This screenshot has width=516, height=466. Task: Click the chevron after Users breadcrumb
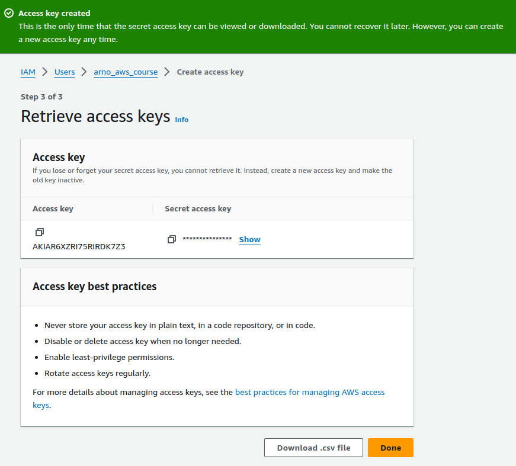(83, 71)
